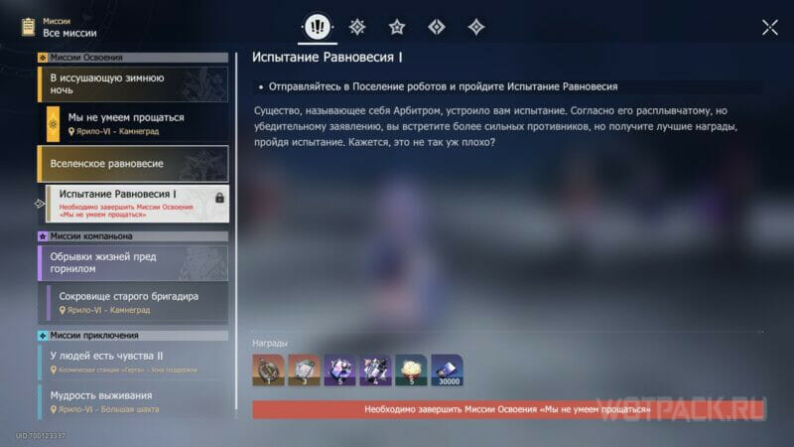Click the location pin under Мы не умеем прощаться
Screen dimensions: 794x447
71,132
